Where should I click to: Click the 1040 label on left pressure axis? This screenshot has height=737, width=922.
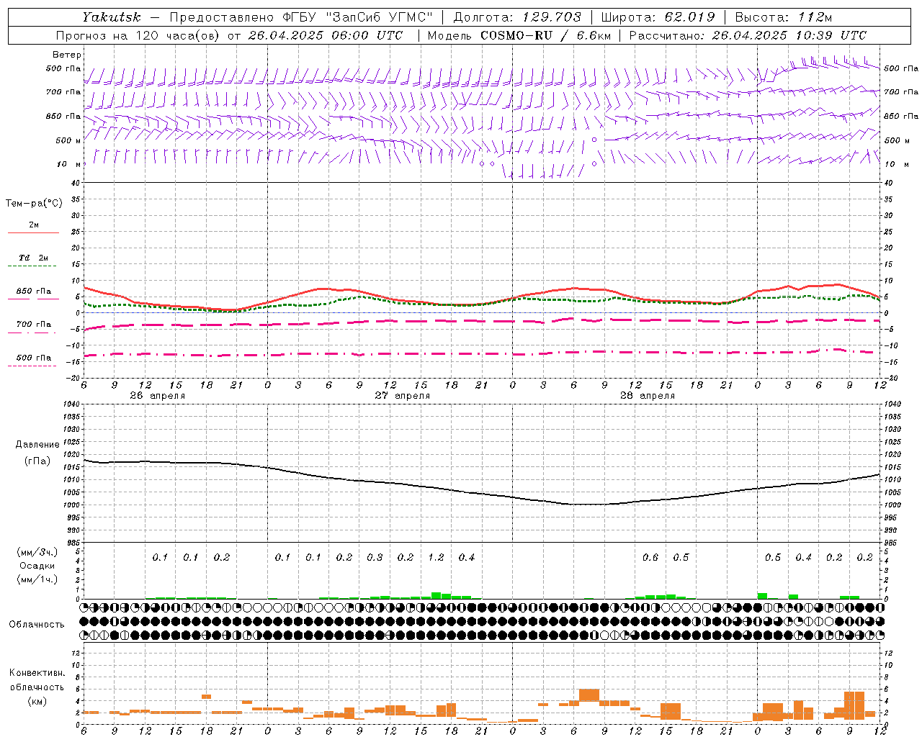(71, 404)
